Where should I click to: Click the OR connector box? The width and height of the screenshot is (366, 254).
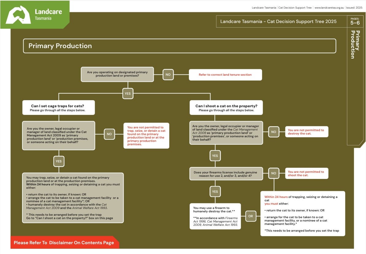251,216
